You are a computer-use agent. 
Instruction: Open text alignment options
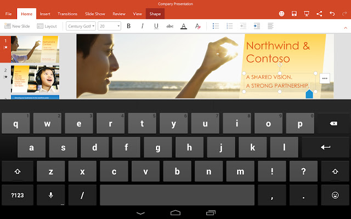click(x=270, y=26)
